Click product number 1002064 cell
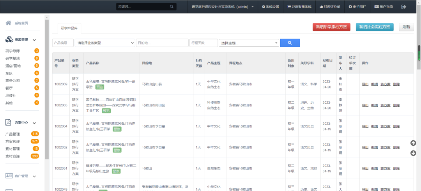This screenshot has width=421, height=191. [x=61, y=126]
